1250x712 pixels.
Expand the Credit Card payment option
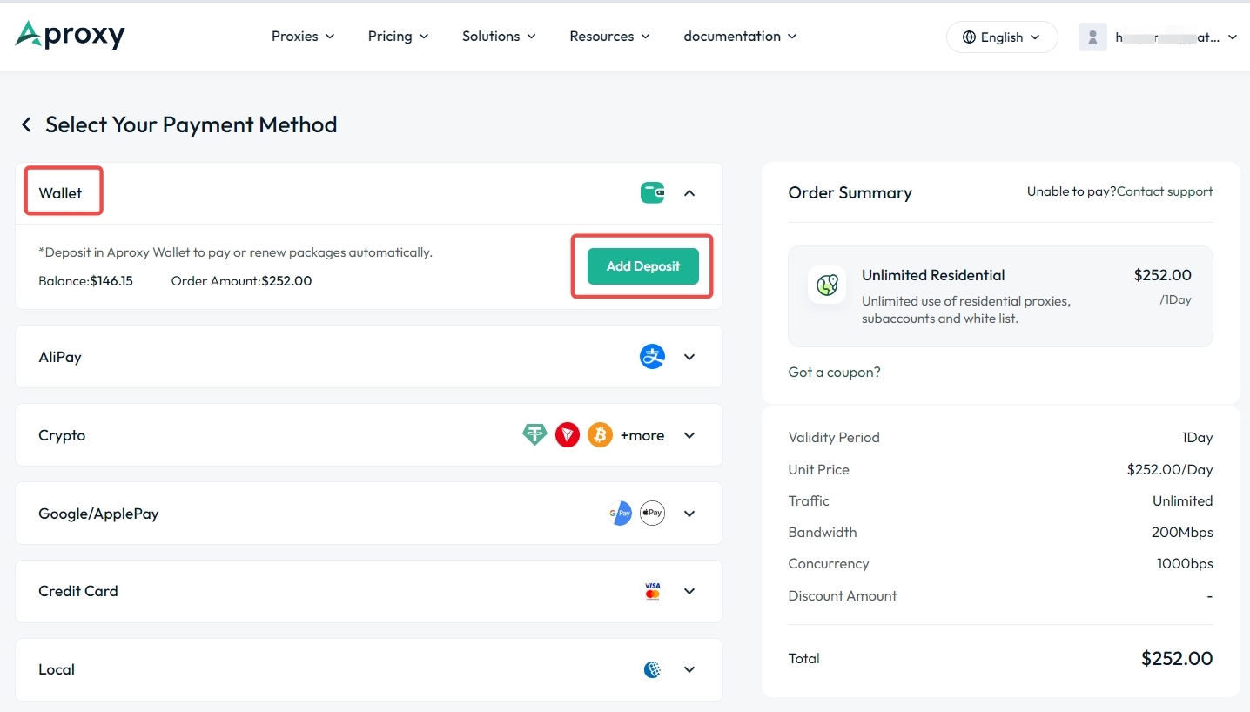pyautogui.click(x=689, y=591)
